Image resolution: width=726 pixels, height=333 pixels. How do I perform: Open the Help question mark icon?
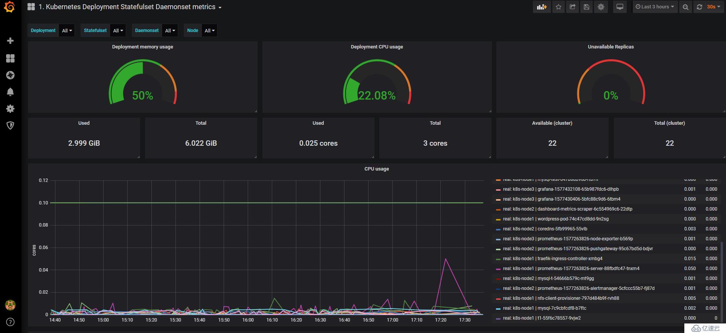[x=10, y=322]
